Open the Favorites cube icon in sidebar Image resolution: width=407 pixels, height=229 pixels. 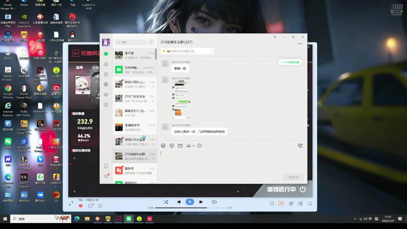point(106,74)
